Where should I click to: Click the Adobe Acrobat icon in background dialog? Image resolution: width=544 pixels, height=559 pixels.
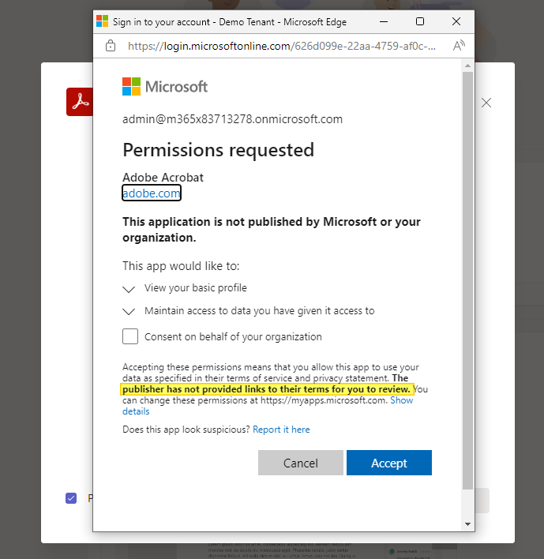(80, 102)
